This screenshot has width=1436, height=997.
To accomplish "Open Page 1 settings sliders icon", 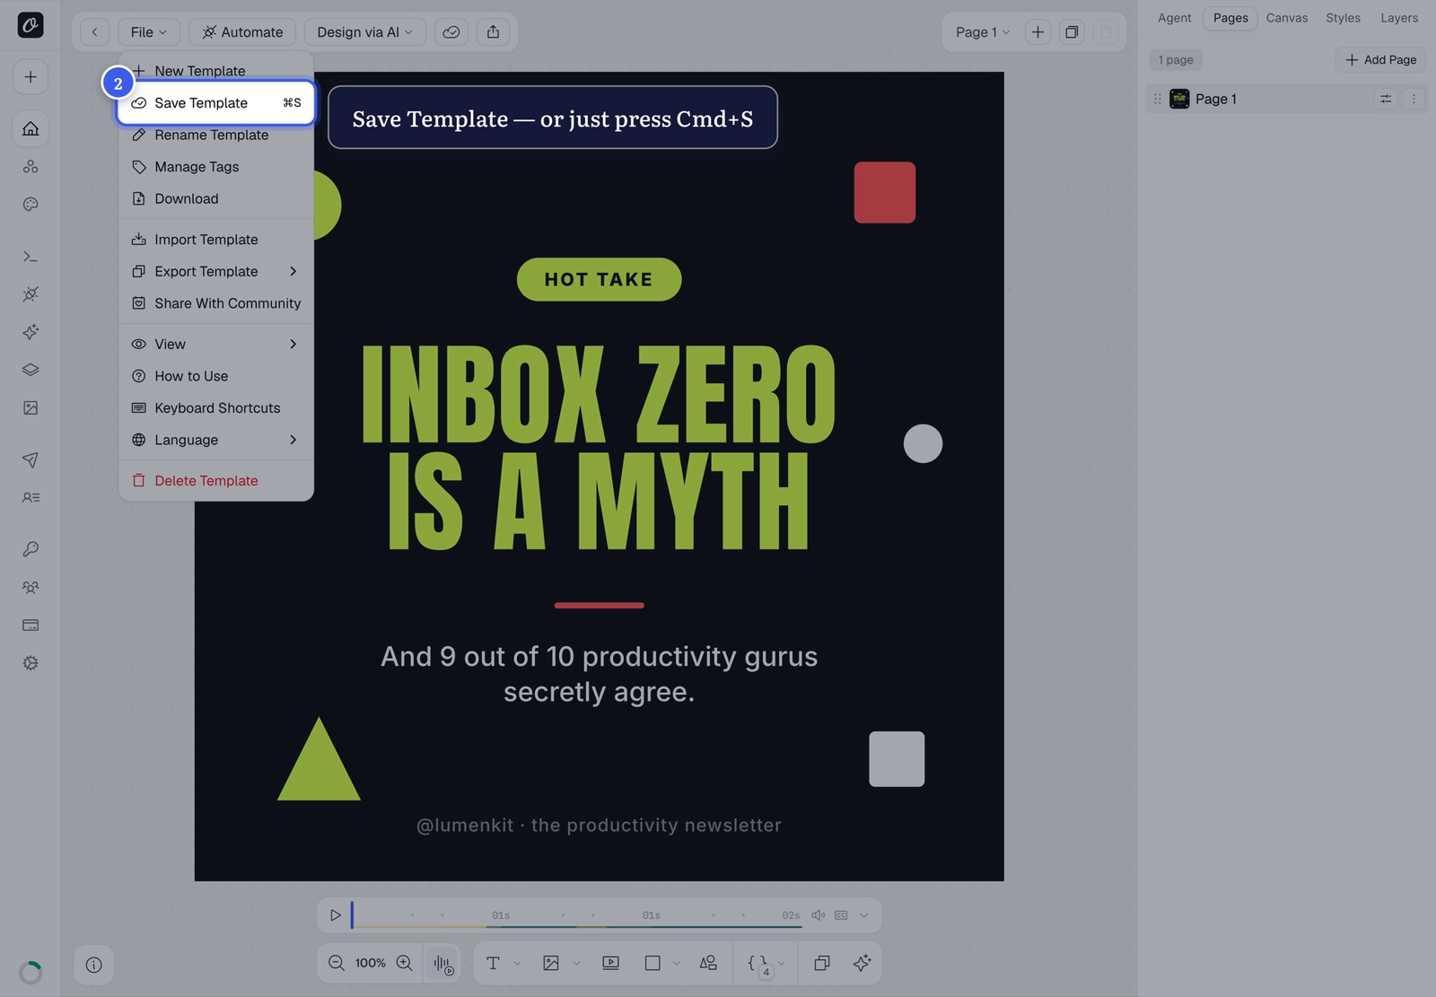I will [1386, 99].
